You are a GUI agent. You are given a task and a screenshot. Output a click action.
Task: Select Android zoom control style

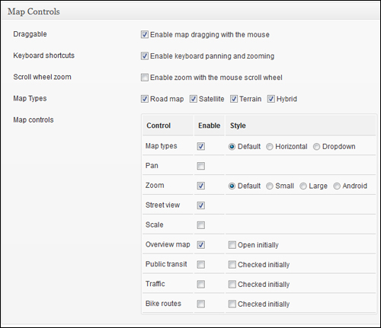pos(337,186)
